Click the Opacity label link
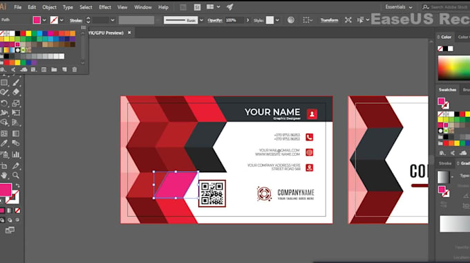The height and width of the screenshot is (263, 470). (x=215, y=20)
